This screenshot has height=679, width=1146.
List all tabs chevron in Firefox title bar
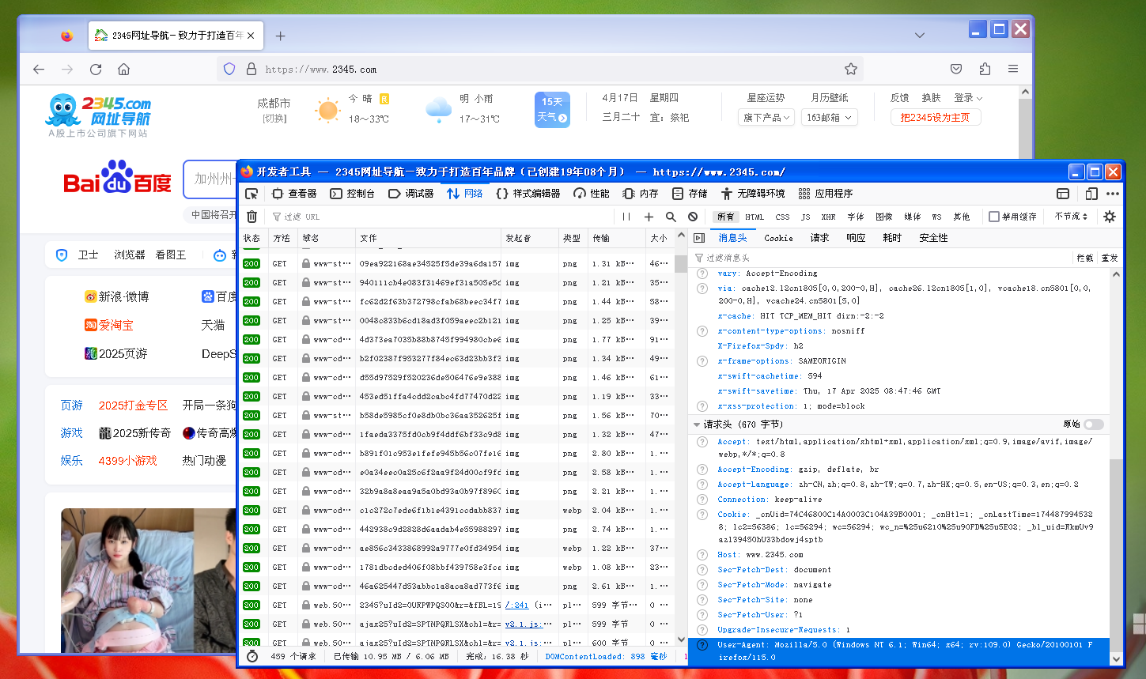click(x=919, y=36)
